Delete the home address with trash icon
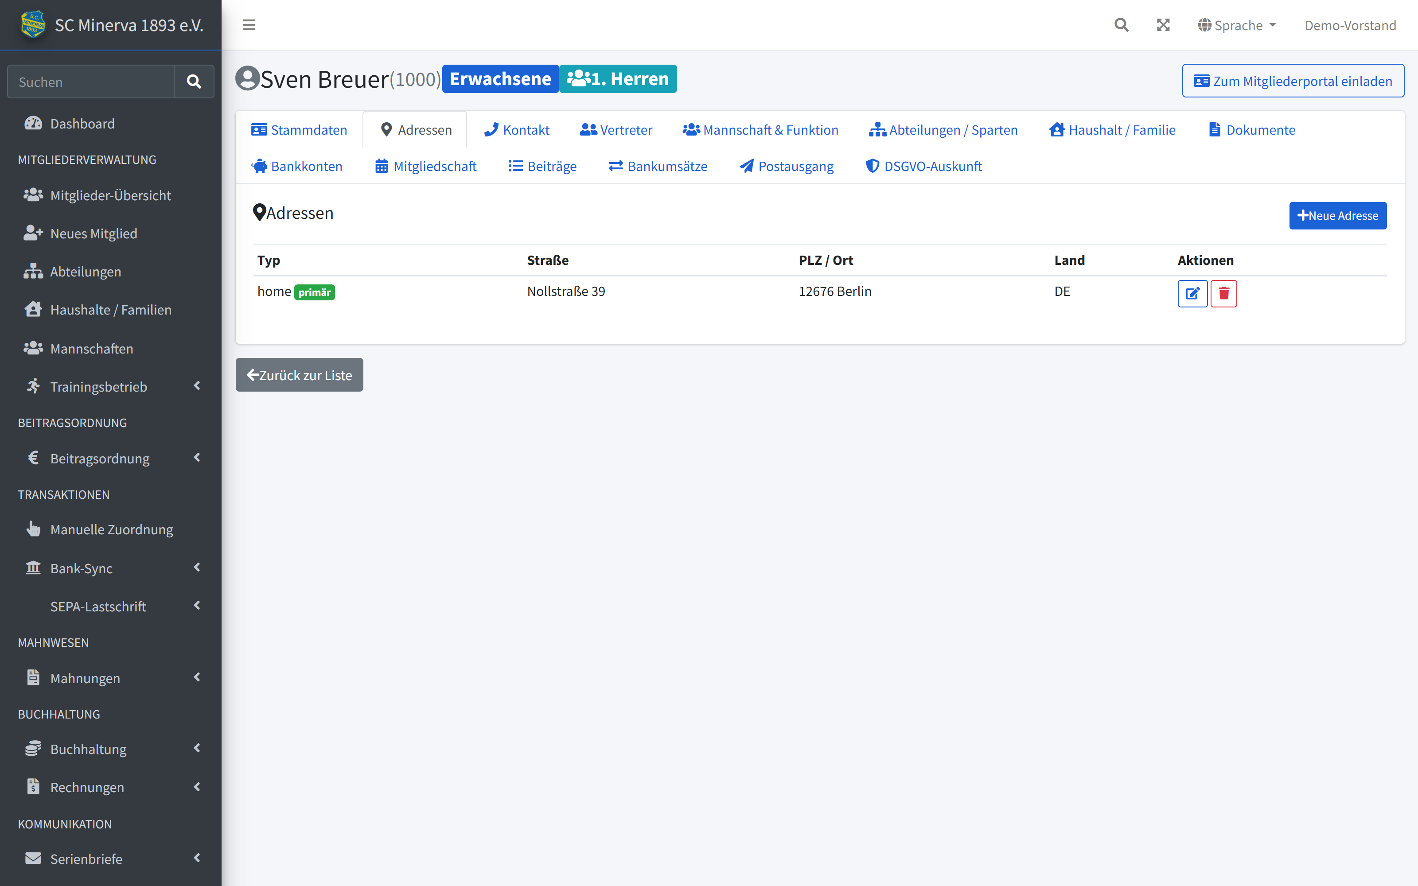Screen dimensions: 1418x886 click(1223, 293)
